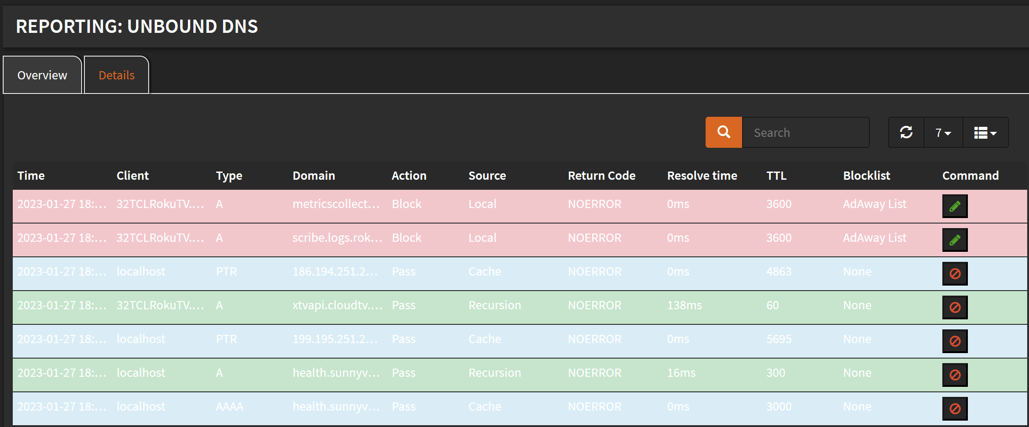The image size is (1029, 427).
Task: Block the xtvapi.cloudtv query
Action: (x=955, y=307)
